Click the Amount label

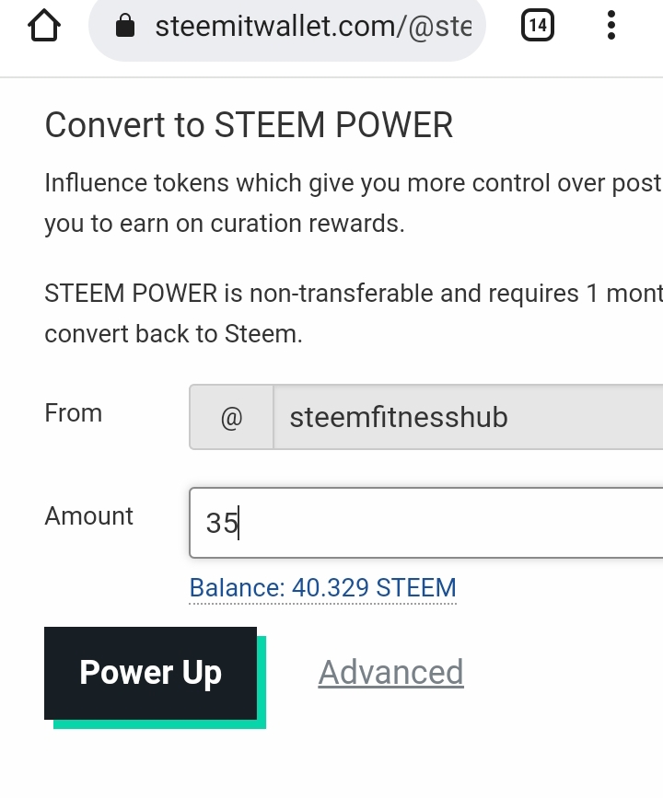coord(88,516)
